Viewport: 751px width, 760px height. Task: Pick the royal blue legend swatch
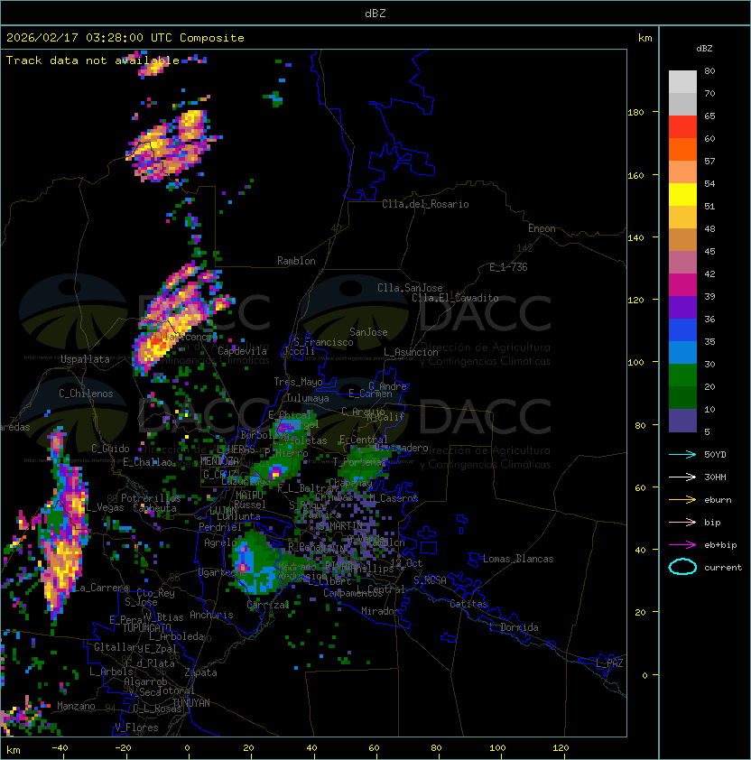point(682,330)
